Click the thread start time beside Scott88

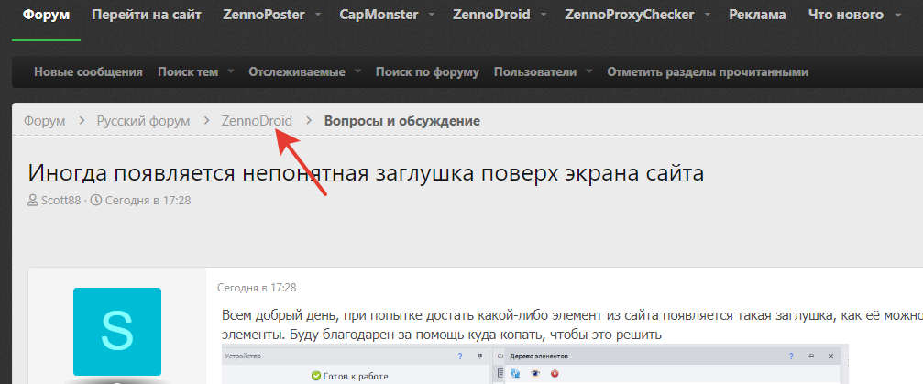pos(148,200)
